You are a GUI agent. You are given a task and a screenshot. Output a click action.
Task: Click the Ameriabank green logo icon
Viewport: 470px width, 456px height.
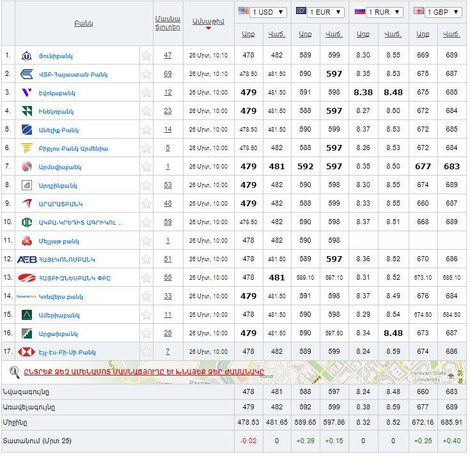coord(27,315)
